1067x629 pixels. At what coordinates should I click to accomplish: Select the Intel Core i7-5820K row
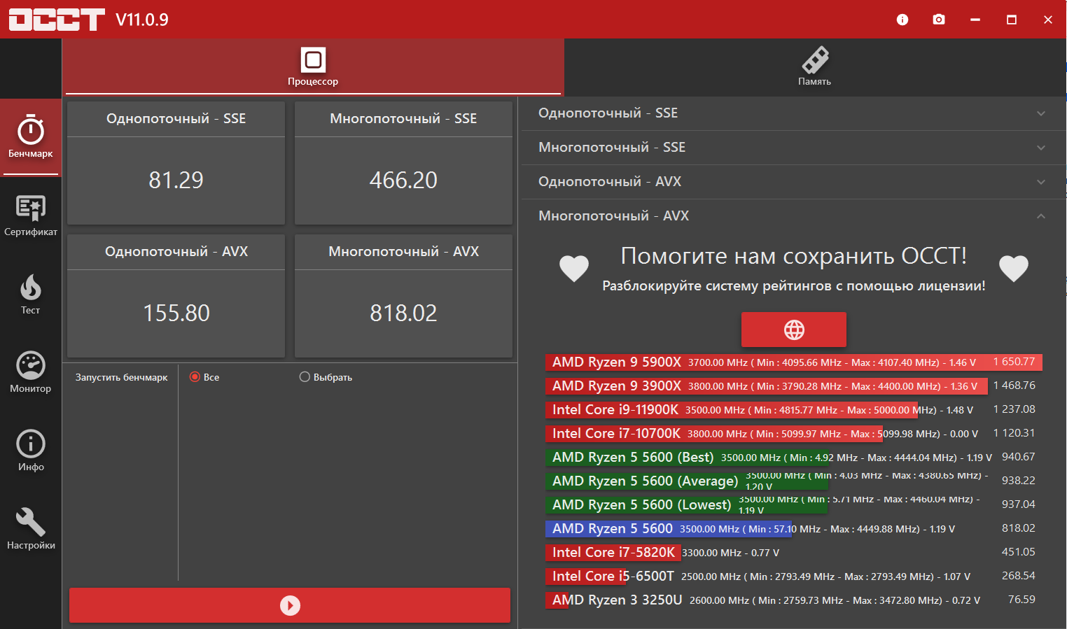pyautogui.click(x=794, y=553)
